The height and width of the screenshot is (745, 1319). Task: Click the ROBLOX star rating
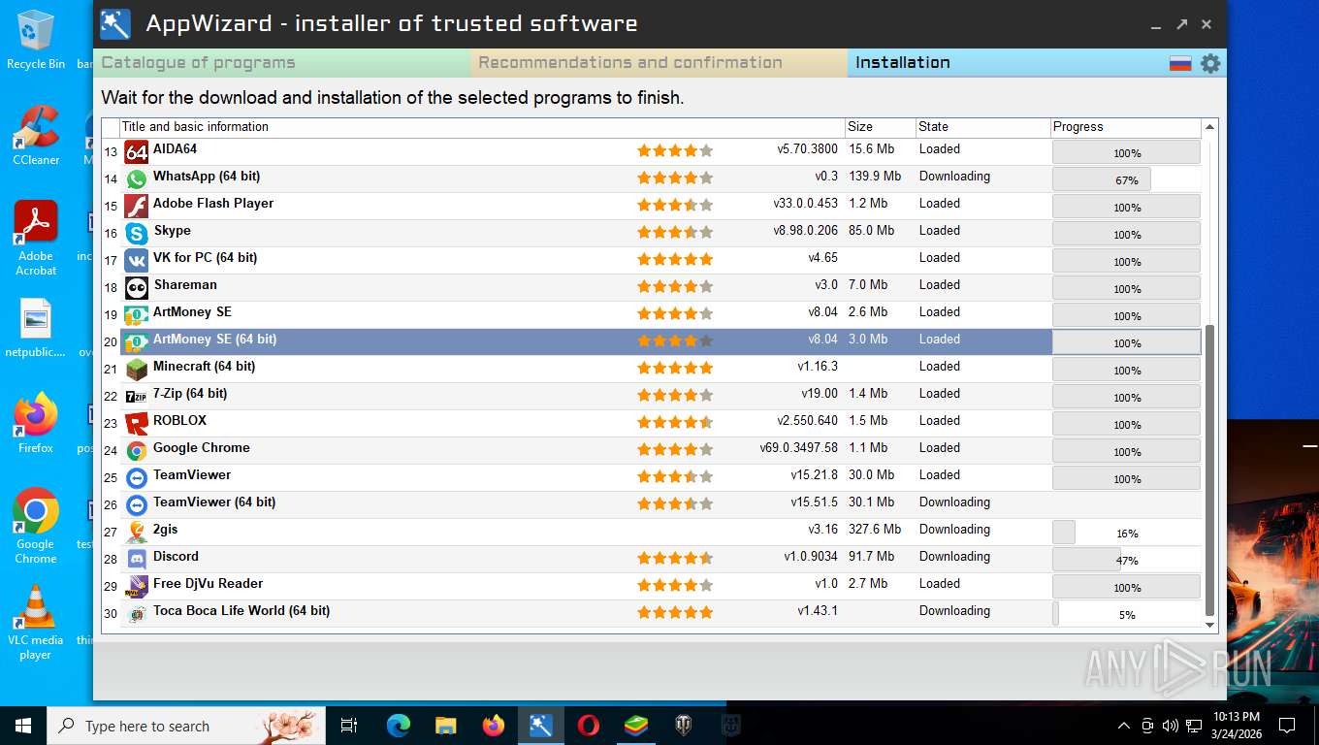[x=675, y=422]
